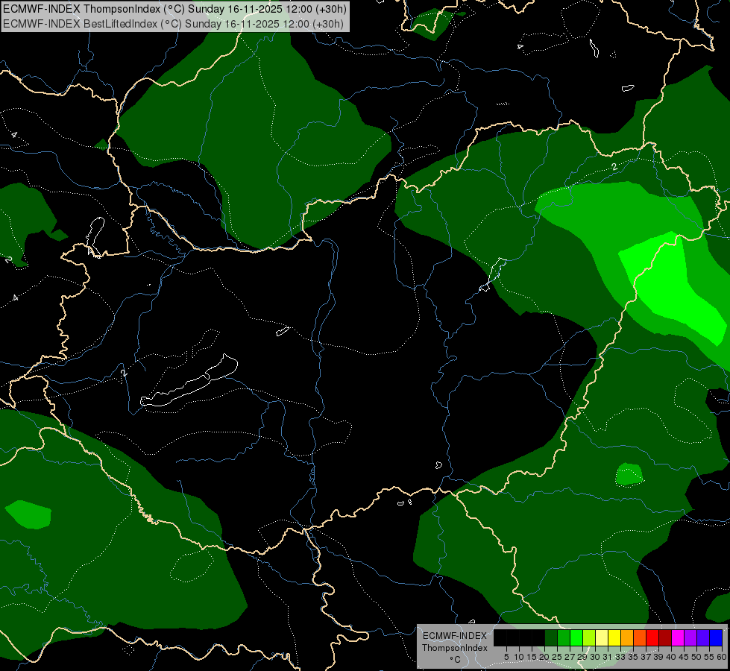Pick the pure yellow legend swatch
This screenshot has height=671, width=730.
[614, 637]
